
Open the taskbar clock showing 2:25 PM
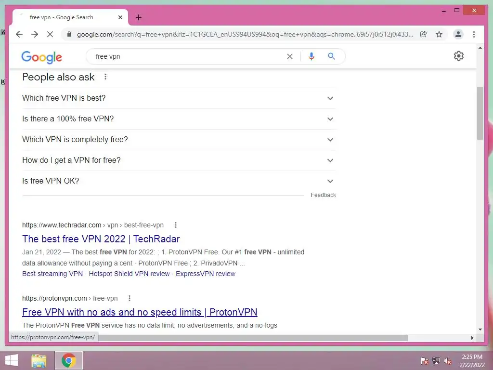point(472,361)
